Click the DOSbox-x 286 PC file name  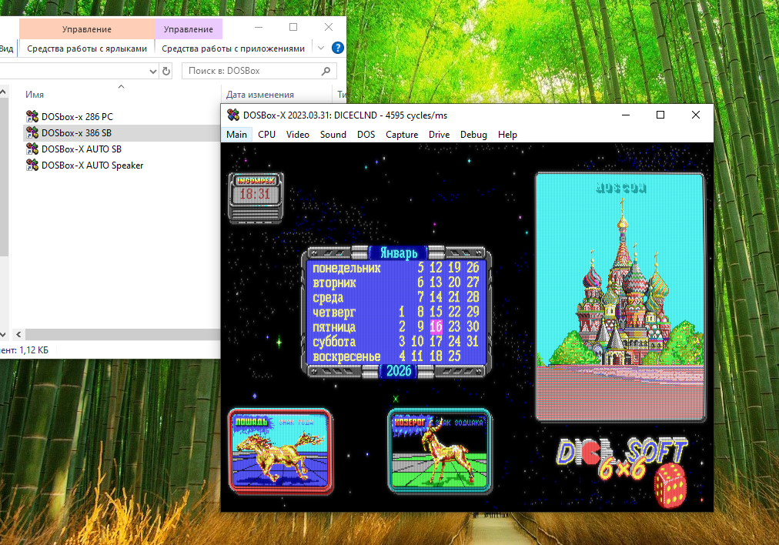tap(77, 117)
